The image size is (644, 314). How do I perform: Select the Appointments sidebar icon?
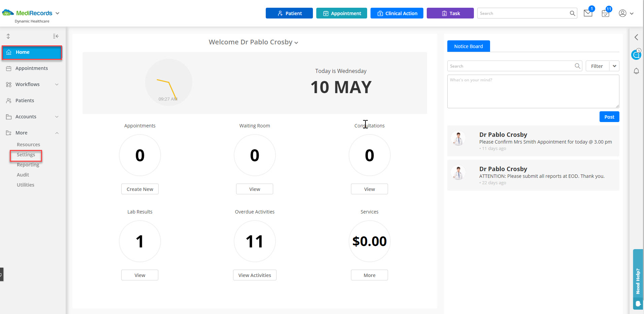point(9,68)
